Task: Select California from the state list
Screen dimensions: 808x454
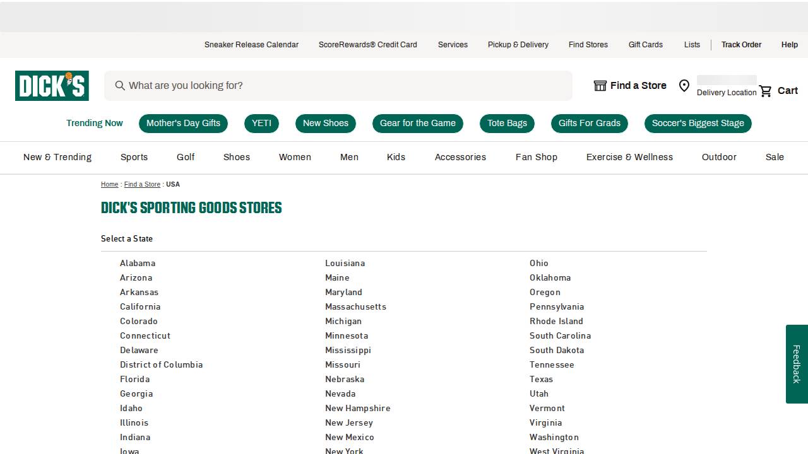Action: click(x=140, y=306)
